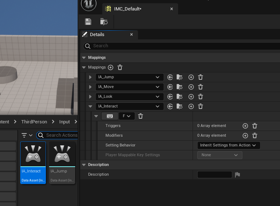Click the Modifiers property label
The height and width of the screenshot is (206, 280).
coord(114,135)
